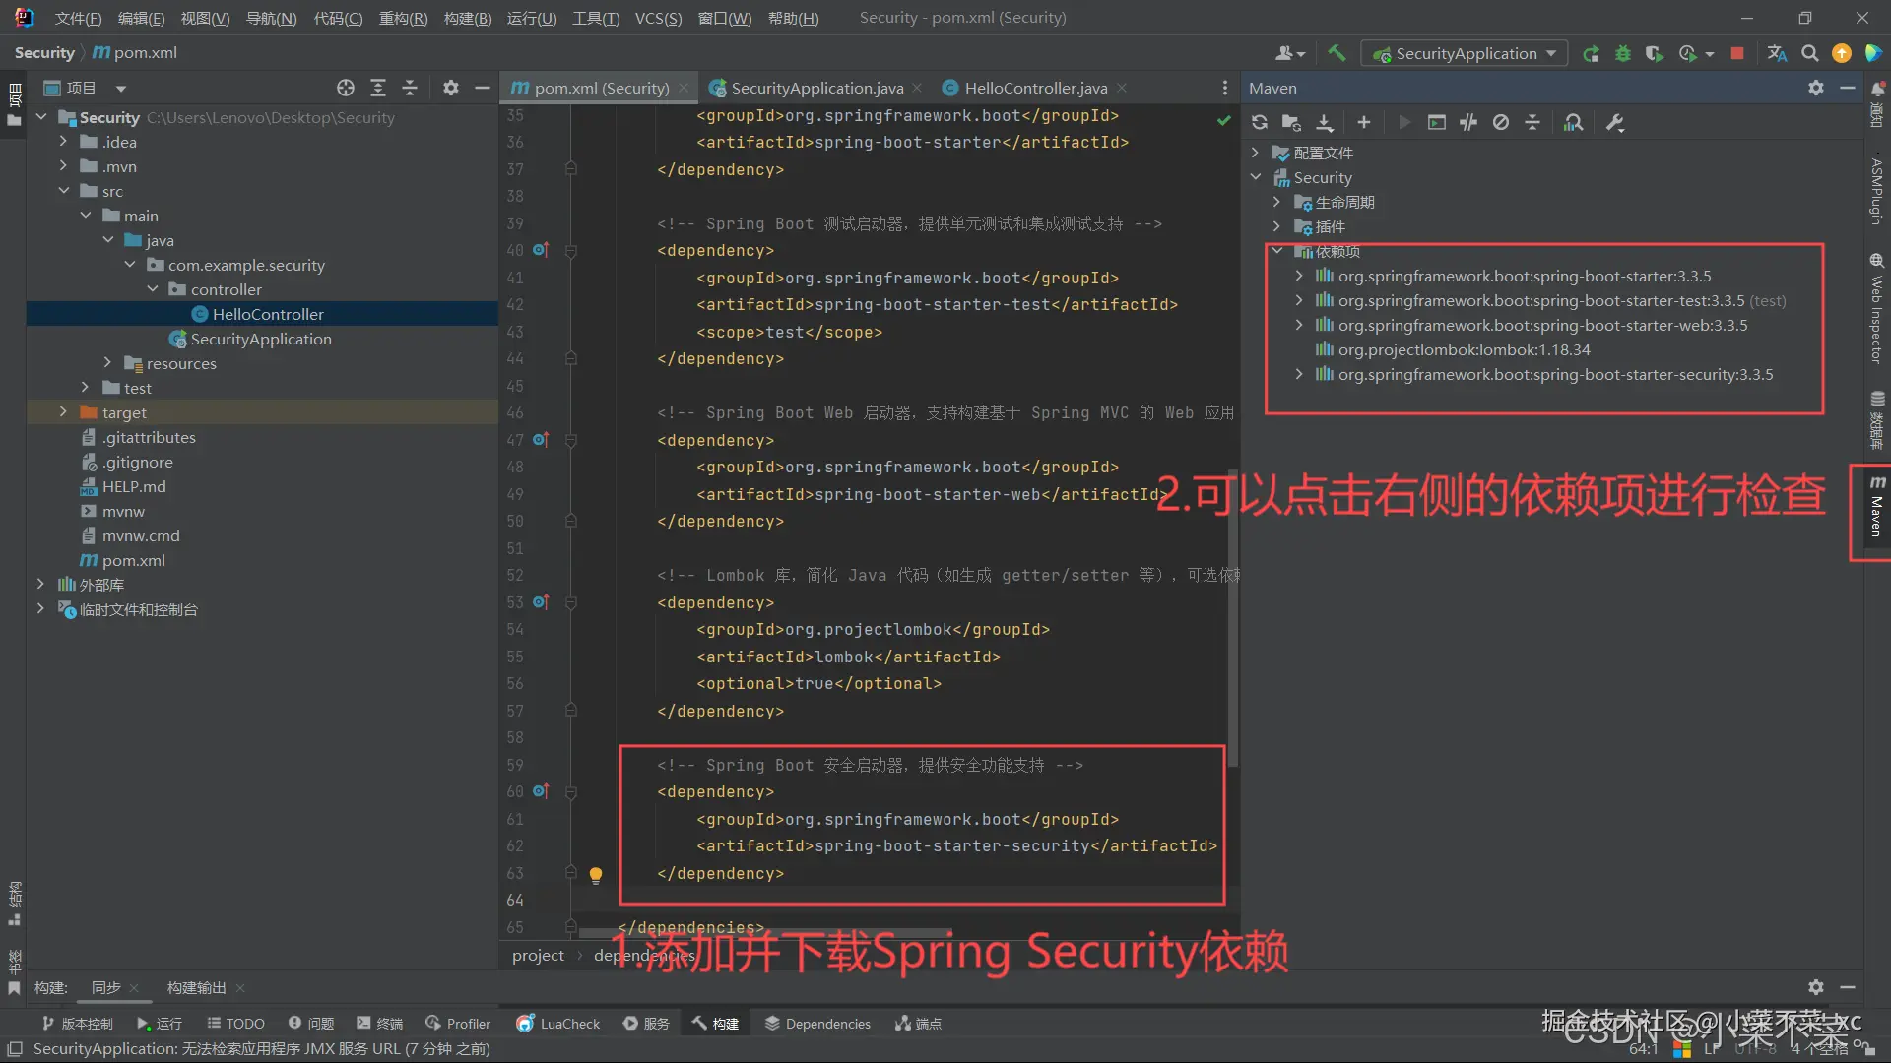Click the Build project hammer icon

pos(1337,53)
